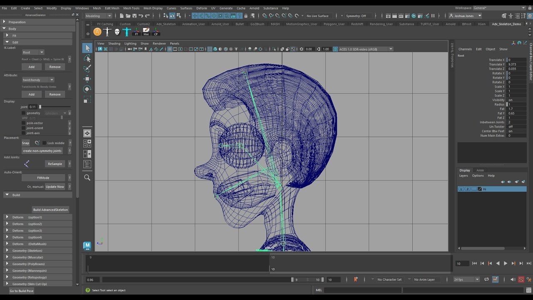Activate the Scale tool in toolbox
533x300 pixels.
[87, 100]
